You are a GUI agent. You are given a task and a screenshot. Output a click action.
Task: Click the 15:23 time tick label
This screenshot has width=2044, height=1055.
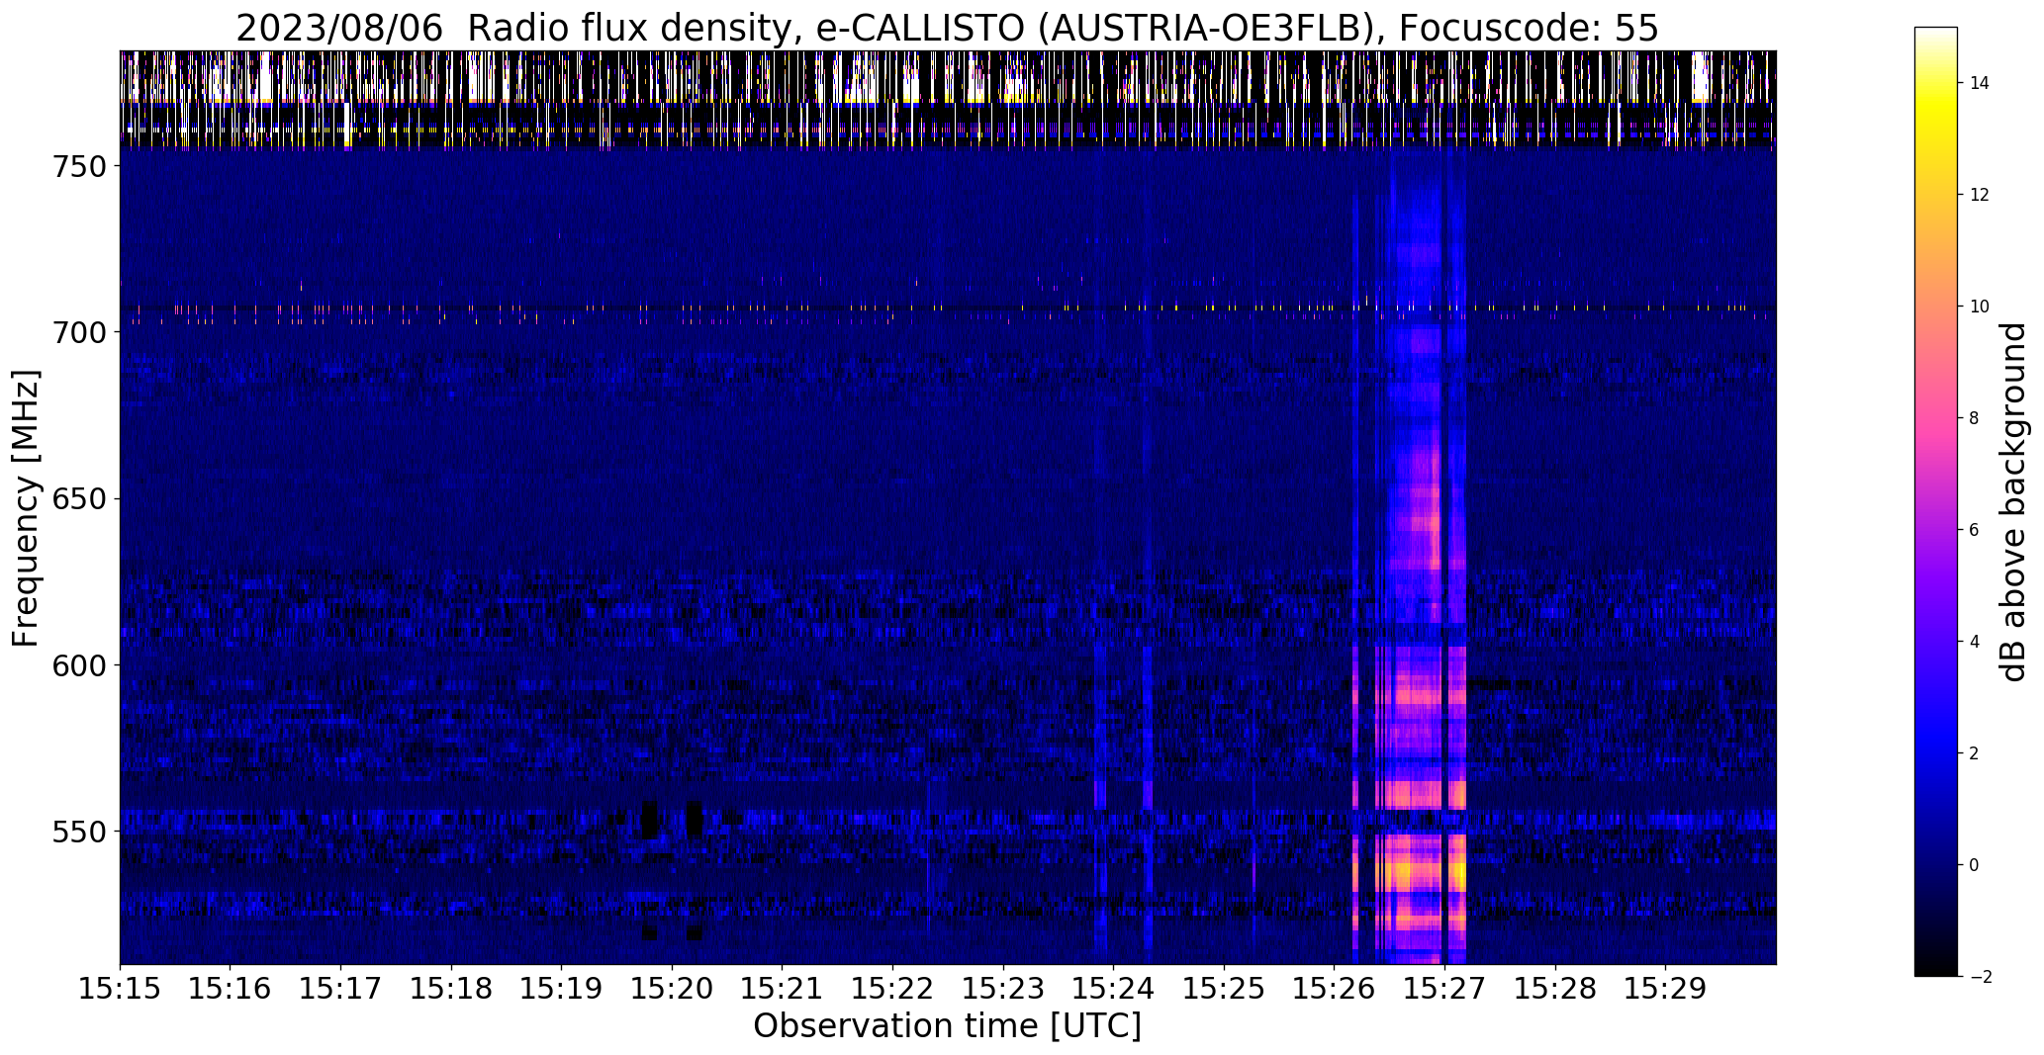(1003, 988)
